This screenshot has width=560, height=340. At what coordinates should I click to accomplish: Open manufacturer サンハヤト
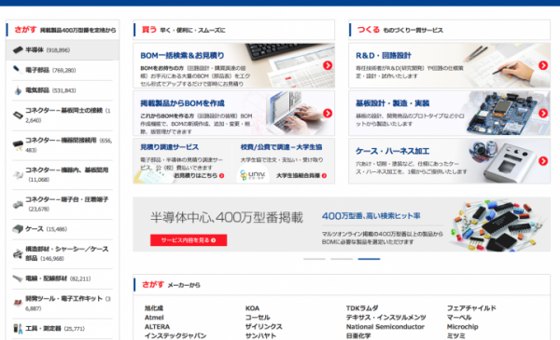click(x=260, y=335)
